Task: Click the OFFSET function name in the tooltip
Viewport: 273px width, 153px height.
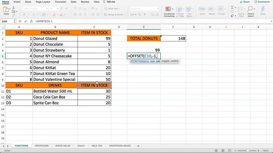Action: (134, 61)
